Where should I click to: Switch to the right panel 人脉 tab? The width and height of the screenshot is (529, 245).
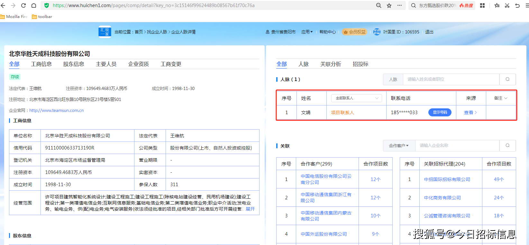click(x=304, y=64)
